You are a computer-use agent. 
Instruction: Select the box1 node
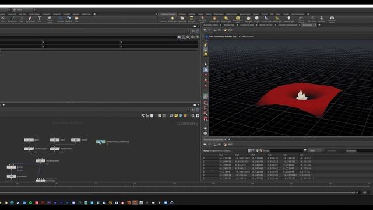55,140
